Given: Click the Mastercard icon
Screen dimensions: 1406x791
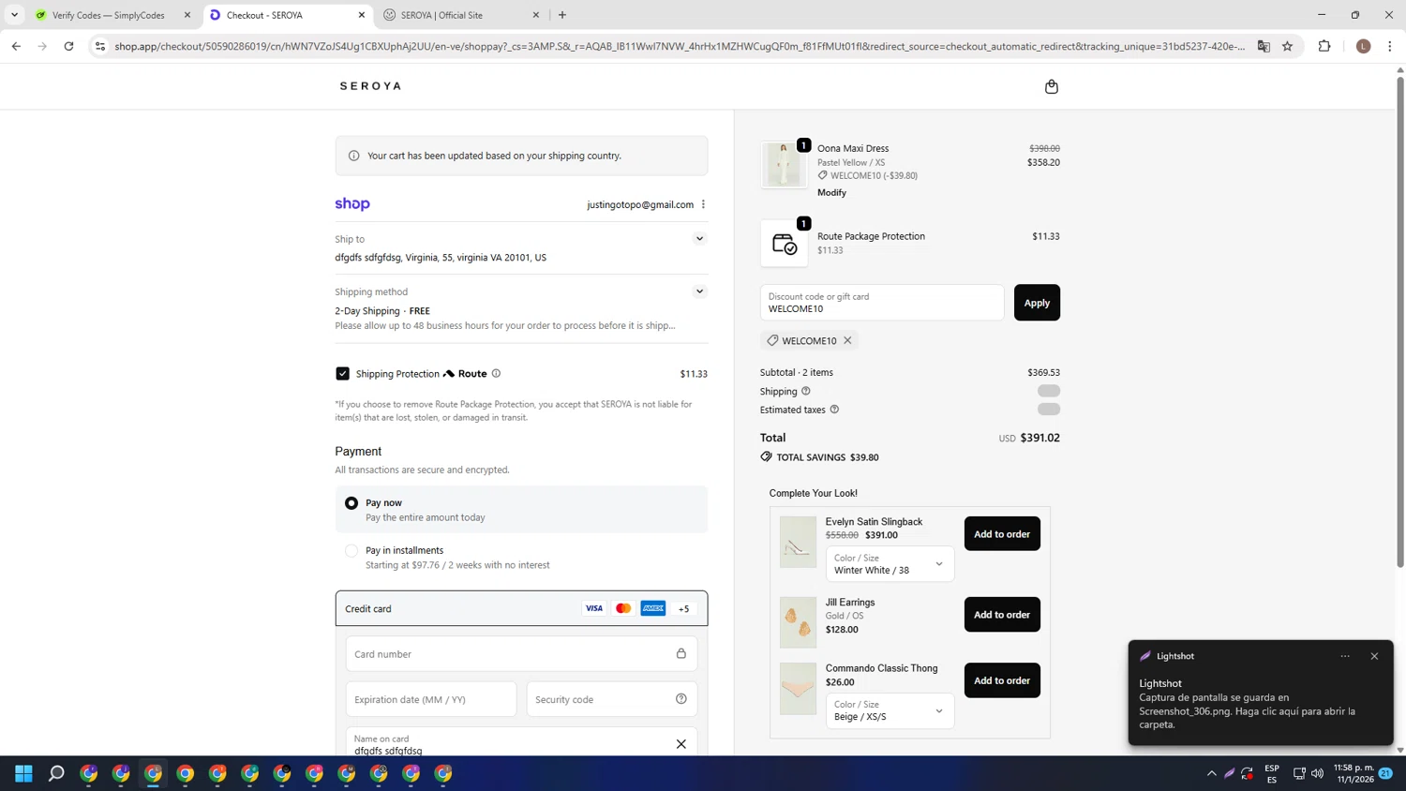Looking at the screenshot, I should [623, 608].
